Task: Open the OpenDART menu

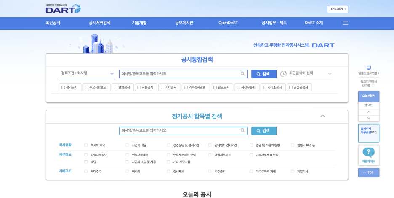Action: coord(228,23)
